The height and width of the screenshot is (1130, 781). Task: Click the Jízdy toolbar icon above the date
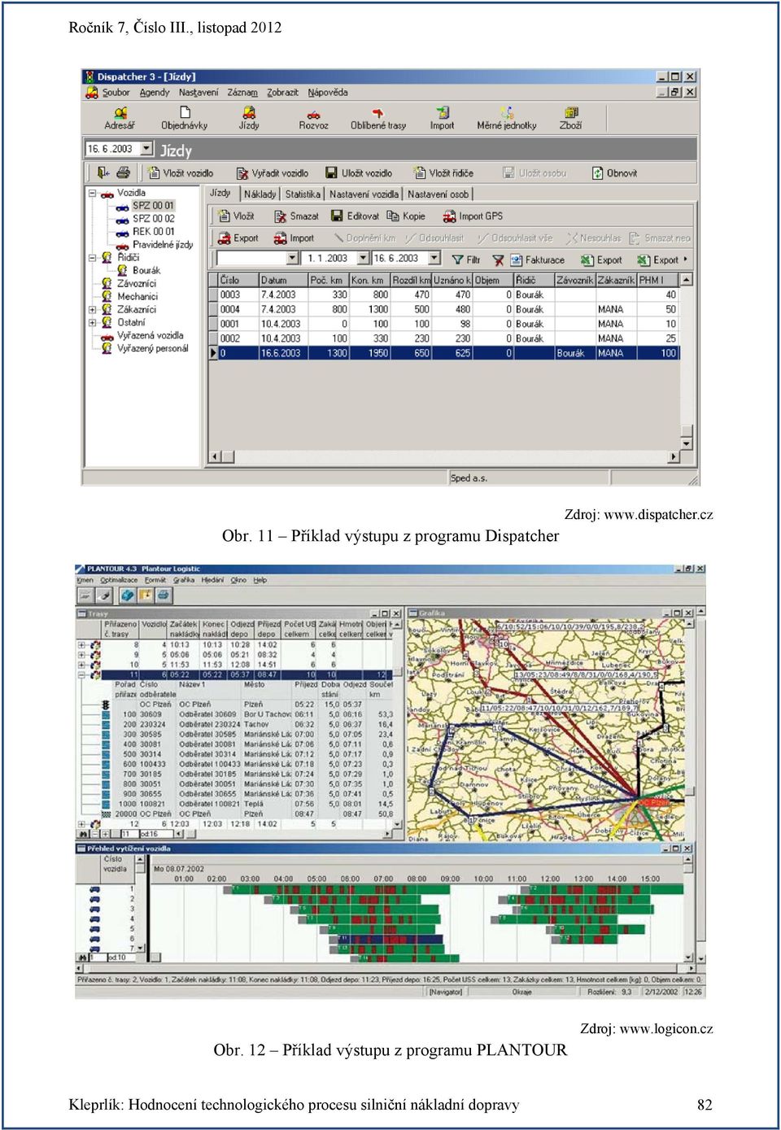[249, 119]
